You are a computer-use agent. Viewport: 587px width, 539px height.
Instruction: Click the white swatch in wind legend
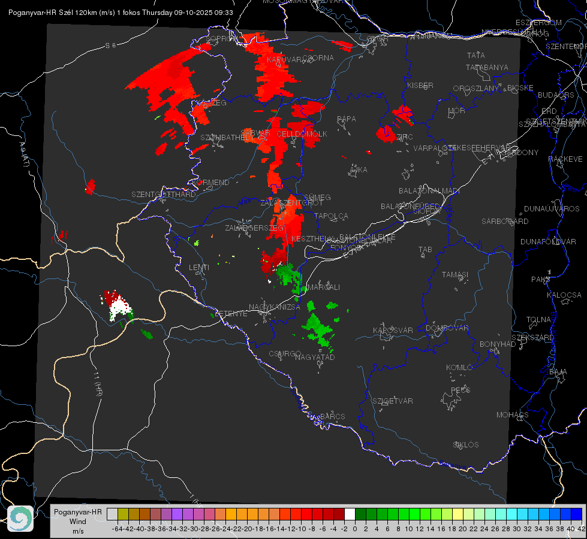pos(350,514)
